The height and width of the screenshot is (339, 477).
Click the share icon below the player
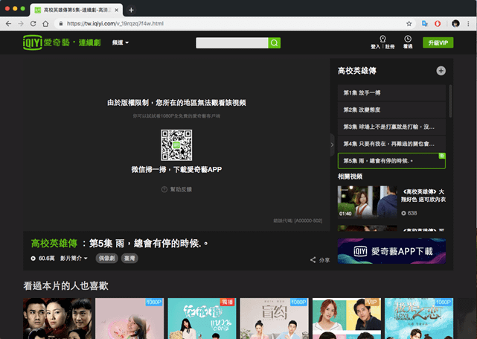point(313,260)
